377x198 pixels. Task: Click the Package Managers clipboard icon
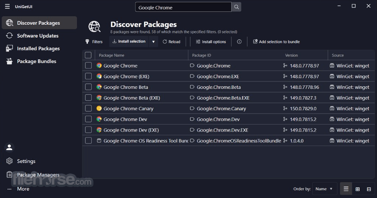pyautogui.click(x=9, y=174)
